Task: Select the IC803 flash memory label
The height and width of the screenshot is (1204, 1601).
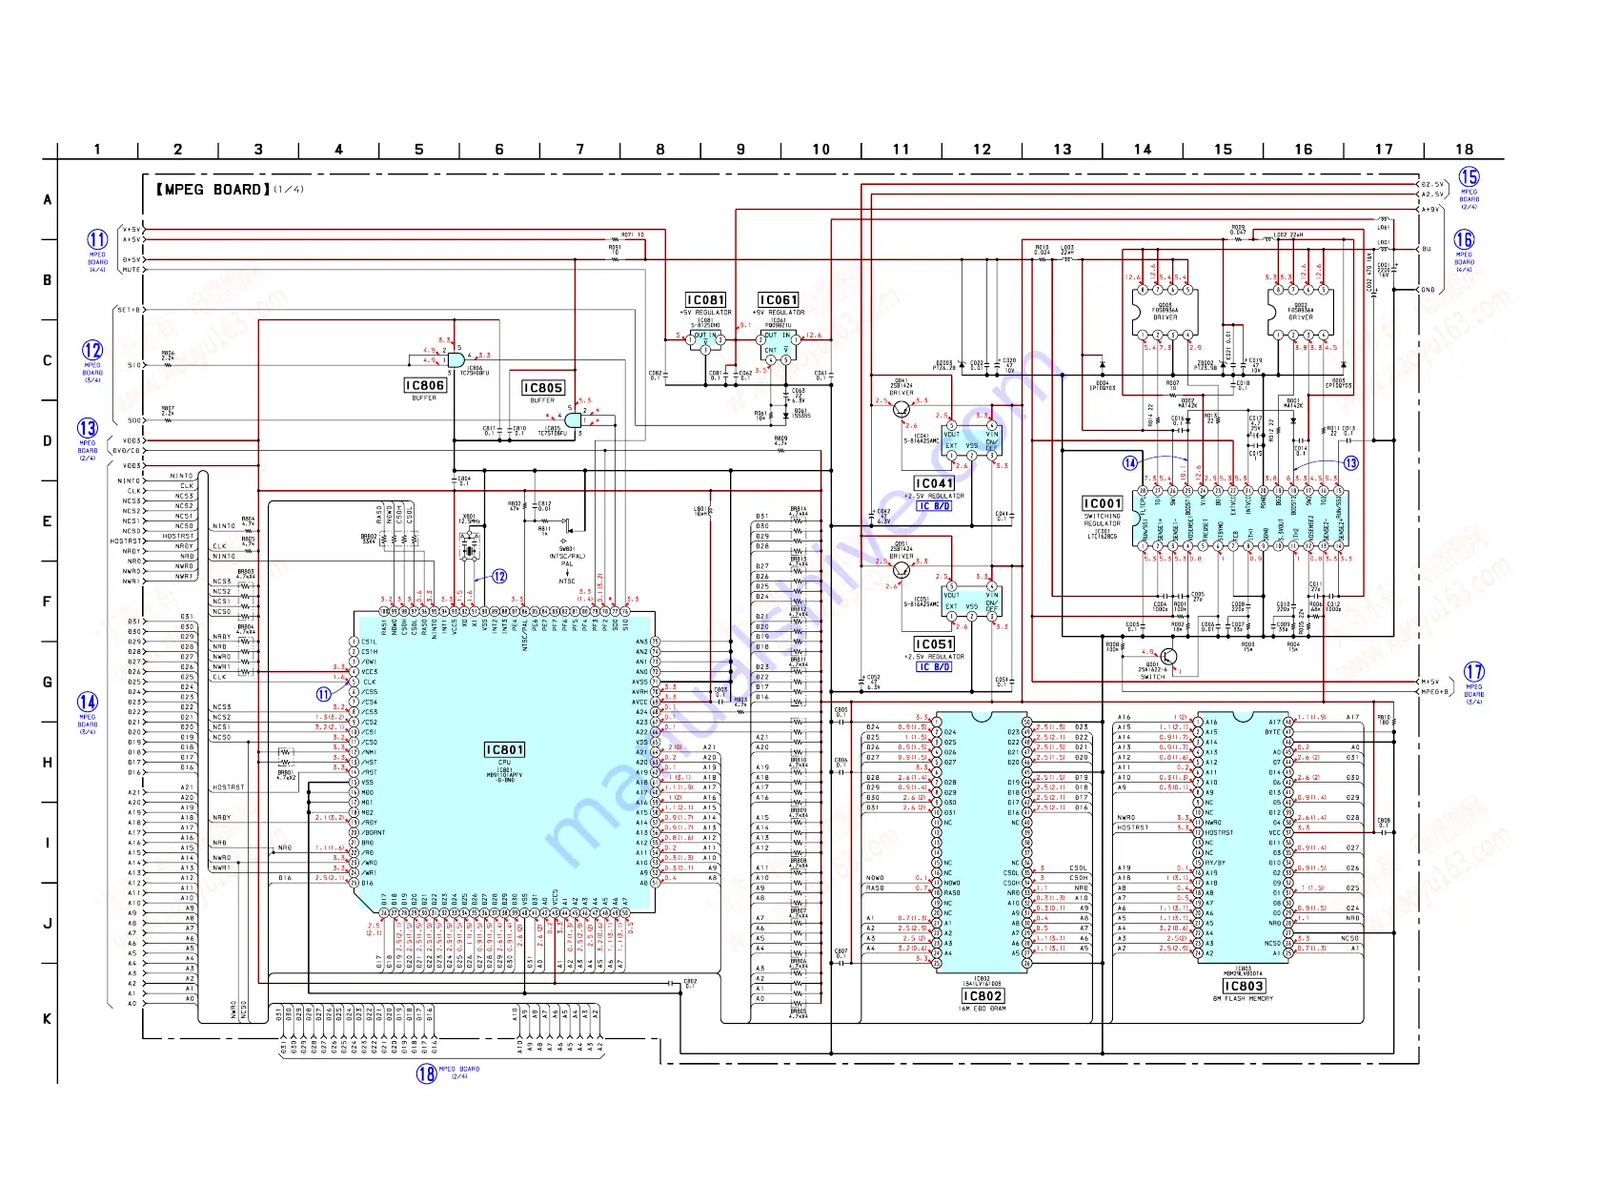Action: coord(1244,987)
